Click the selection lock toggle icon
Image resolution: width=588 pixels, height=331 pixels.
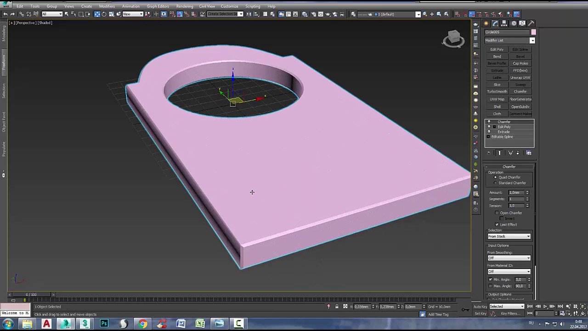click(x=337, y=307)
